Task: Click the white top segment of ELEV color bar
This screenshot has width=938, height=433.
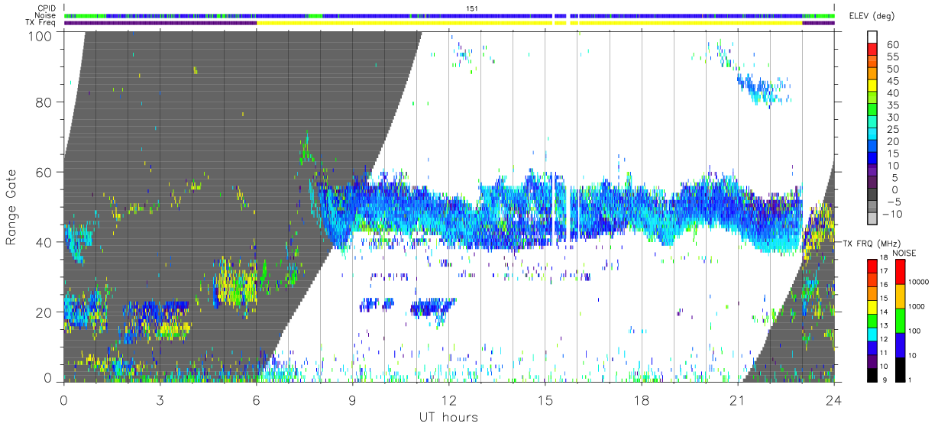Action: click(873, 37)
